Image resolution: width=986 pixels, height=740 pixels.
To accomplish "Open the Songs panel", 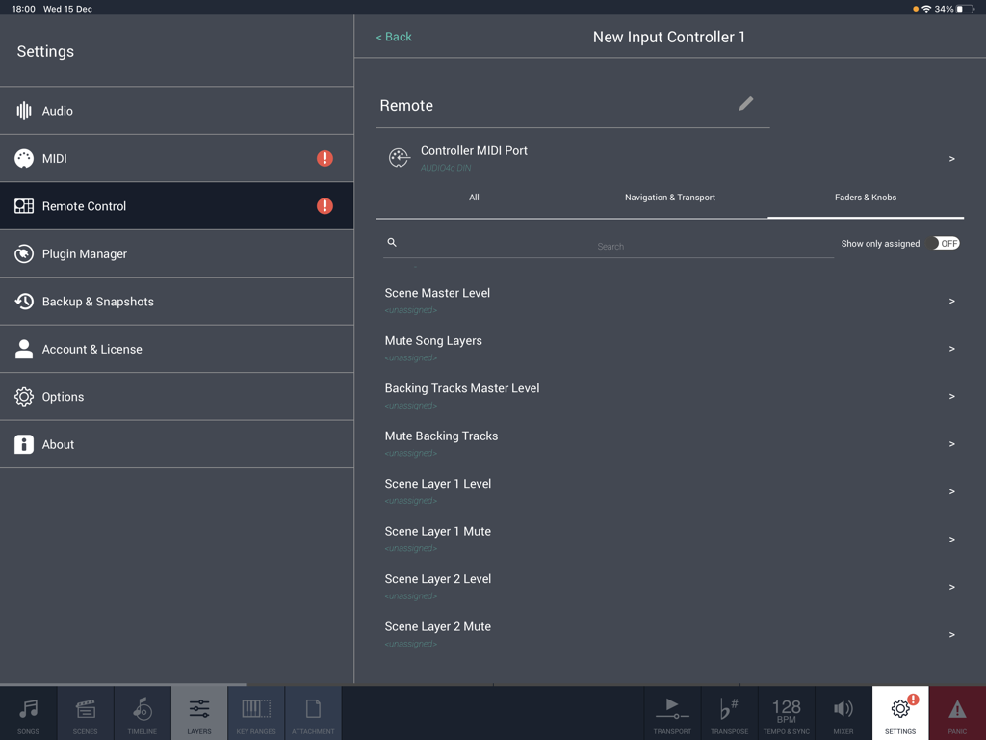I will point(28,713).
